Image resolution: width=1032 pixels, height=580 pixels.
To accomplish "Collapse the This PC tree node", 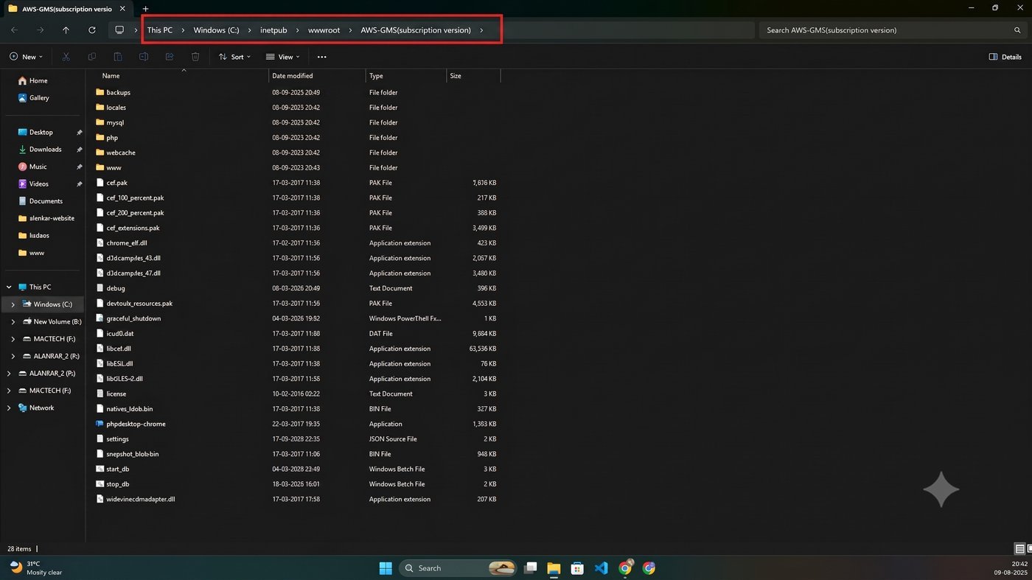I will 9,287.
